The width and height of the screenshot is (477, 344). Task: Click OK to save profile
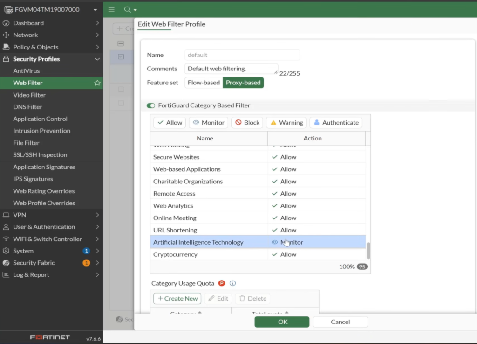tap(282, 322)
